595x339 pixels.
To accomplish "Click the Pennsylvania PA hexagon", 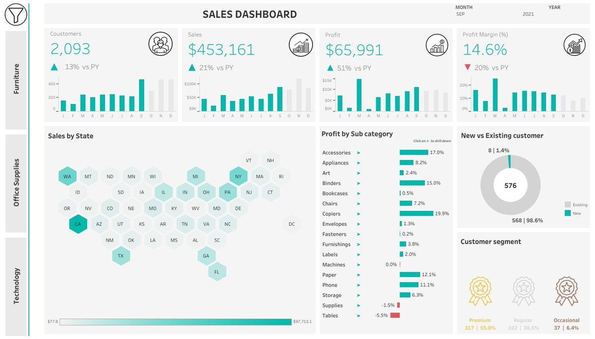I will (228, 192).
